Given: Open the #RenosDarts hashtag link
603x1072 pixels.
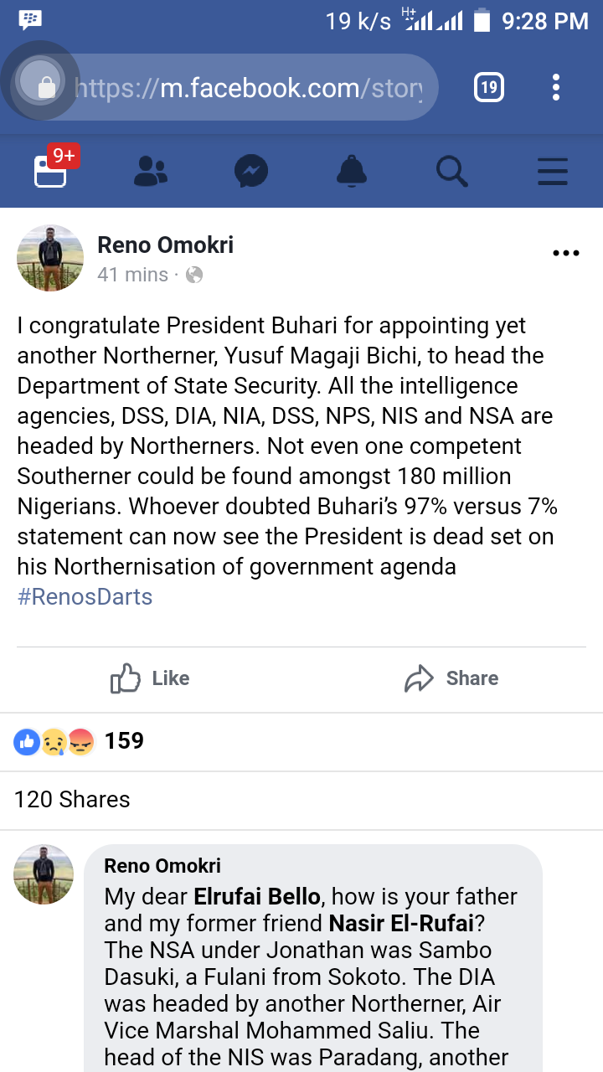Looking at the screenshot, I should pos(85,596).
